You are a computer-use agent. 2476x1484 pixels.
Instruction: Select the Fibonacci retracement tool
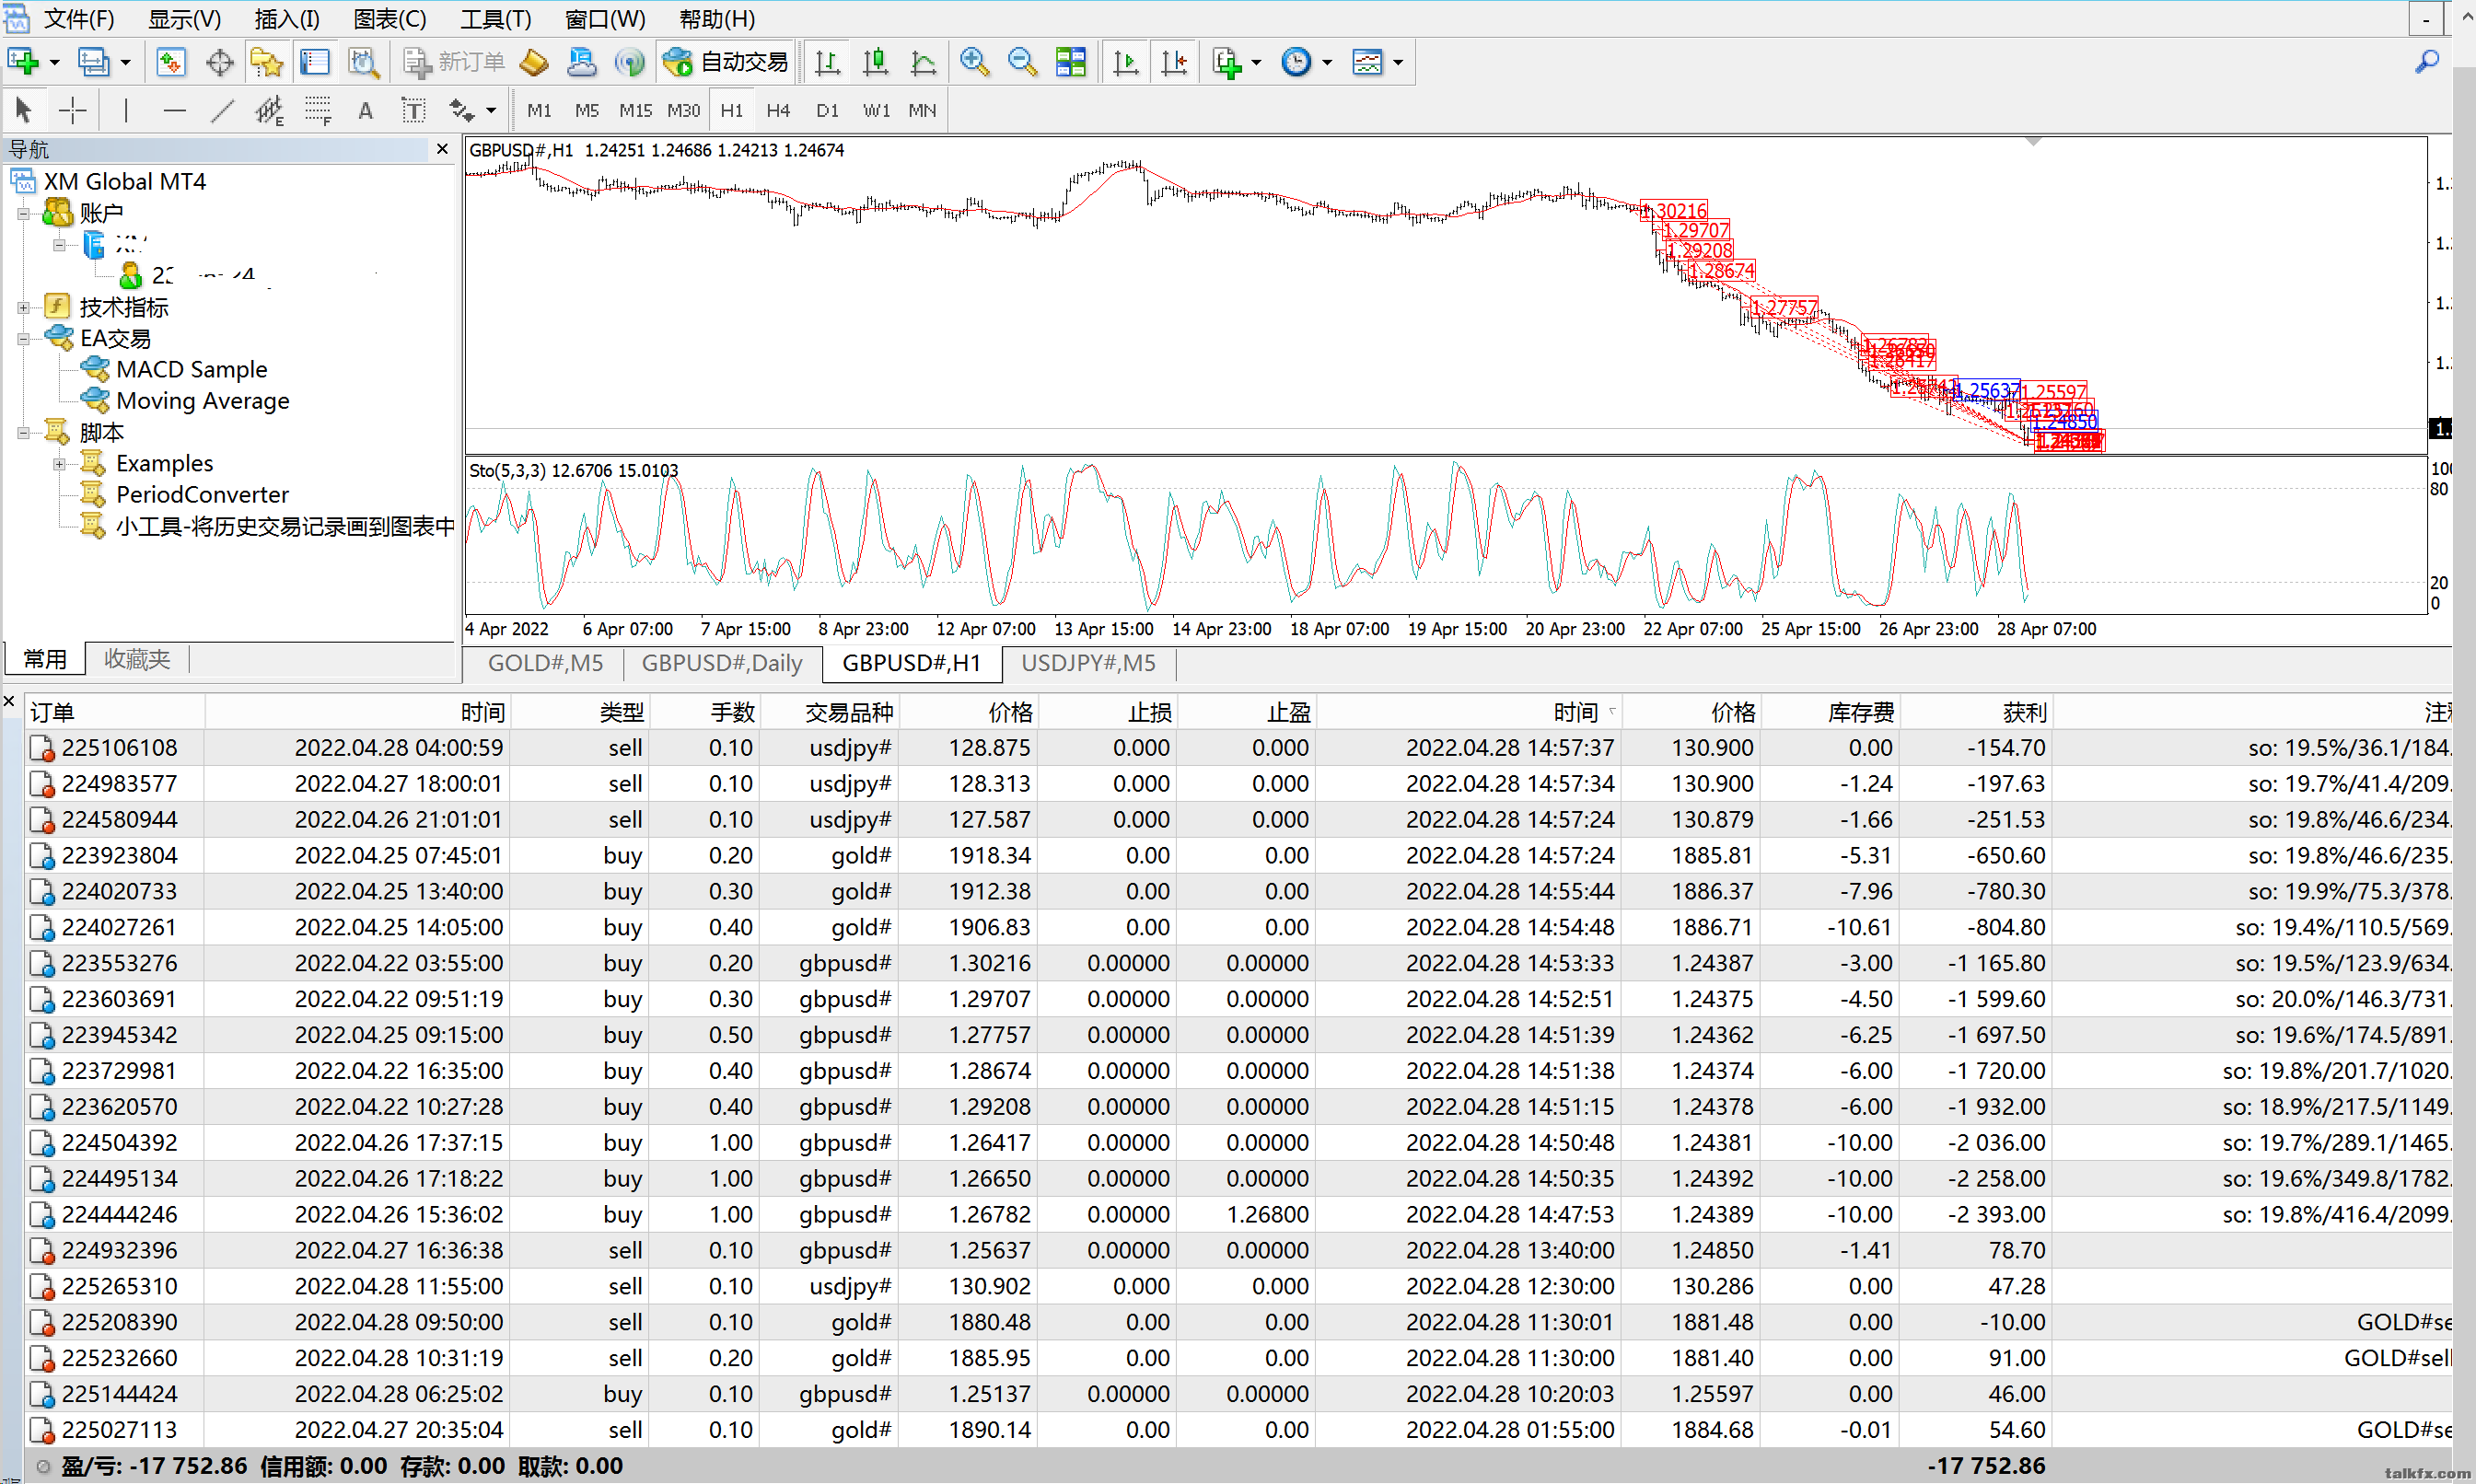click(318, 110)
